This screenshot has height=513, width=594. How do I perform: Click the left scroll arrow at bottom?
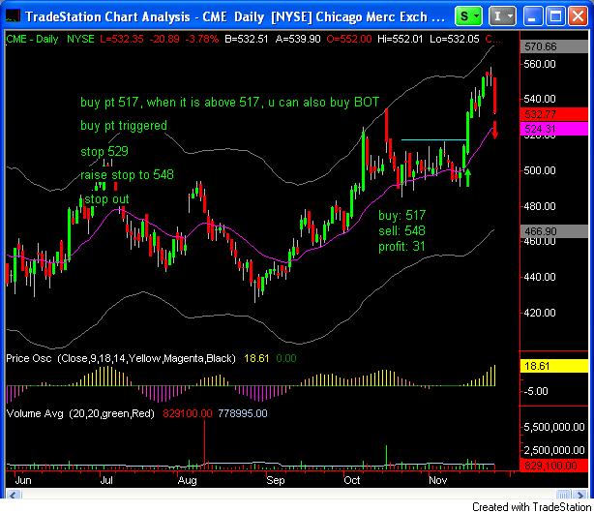[x=14, y=495]
